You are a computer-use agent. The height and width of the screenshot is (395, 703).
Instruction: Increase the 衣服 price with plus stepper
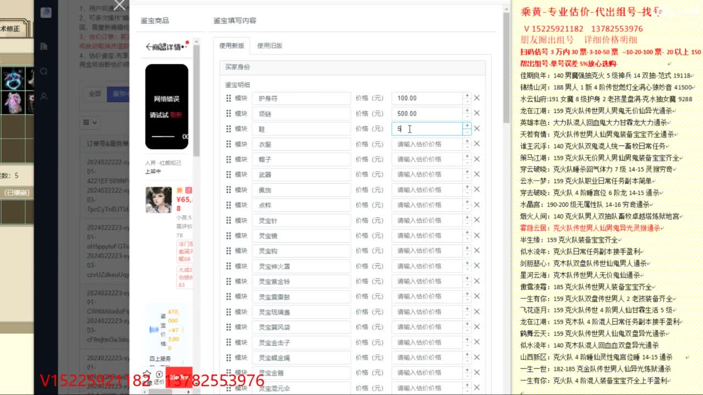click(x=467, y=141)
